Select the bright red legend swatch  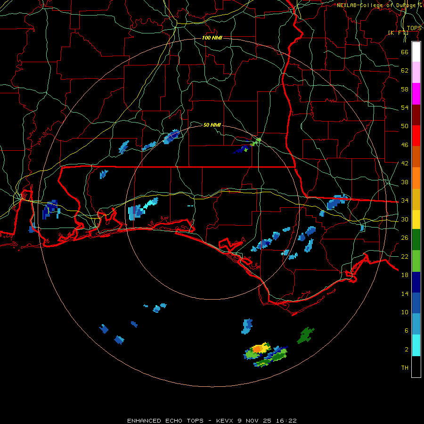[416, 136]
